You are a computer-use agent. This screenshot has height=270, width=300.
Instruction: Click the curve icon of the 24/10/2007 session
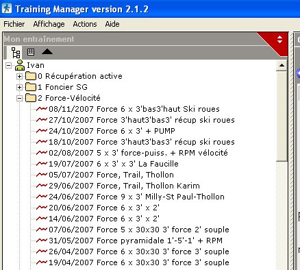click(x=42, y=131)
